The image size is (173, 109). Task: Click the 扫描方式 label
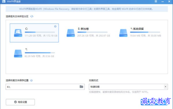(94, 80)
